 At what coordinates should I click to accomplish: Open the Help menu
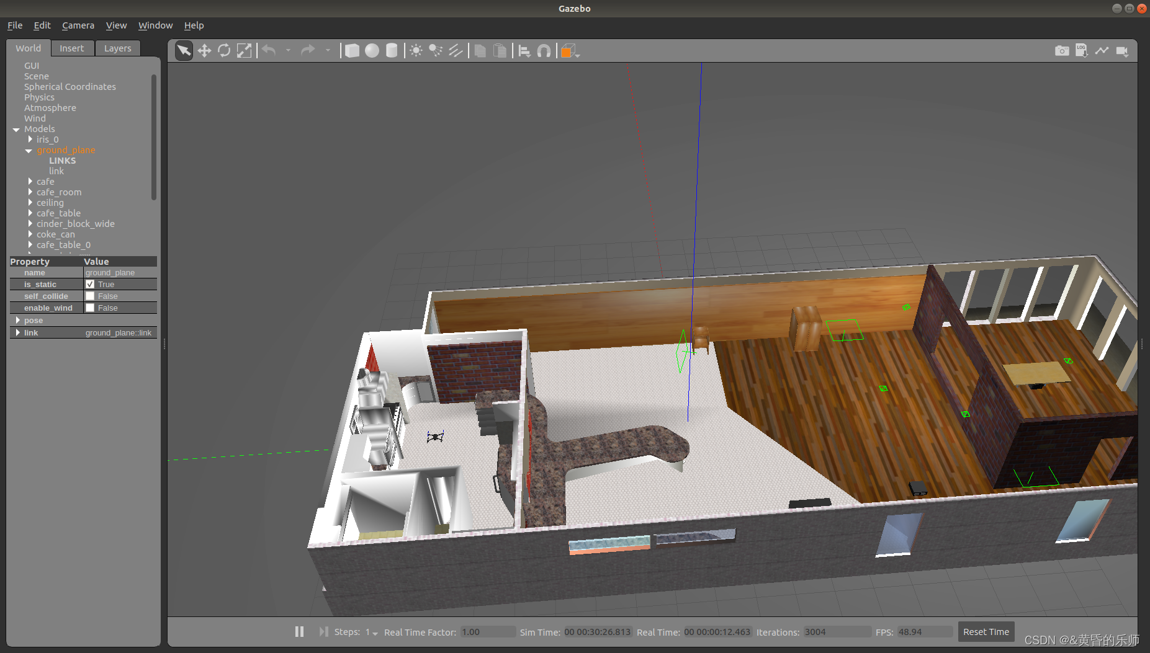click(x=194, y=25)
